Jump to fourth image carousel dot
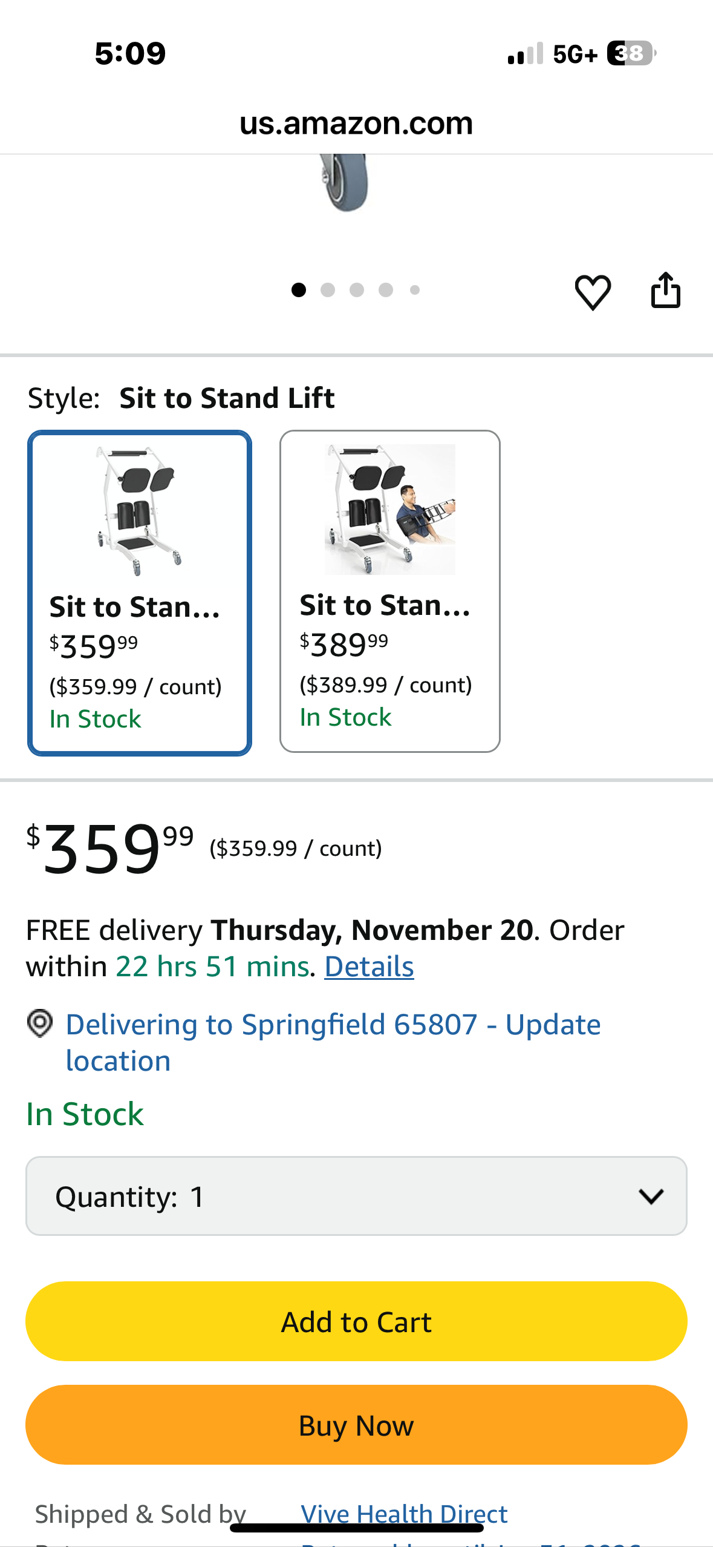Viewport: 713px width, 1547px height. pyautogui.click(x=386, y=290)
